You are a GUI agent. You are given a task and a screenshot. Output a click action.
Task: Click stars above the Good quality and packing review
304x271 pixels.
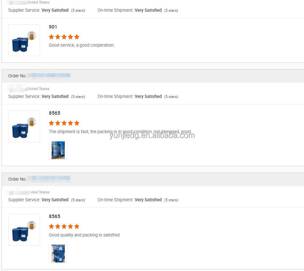pos(64,226)
